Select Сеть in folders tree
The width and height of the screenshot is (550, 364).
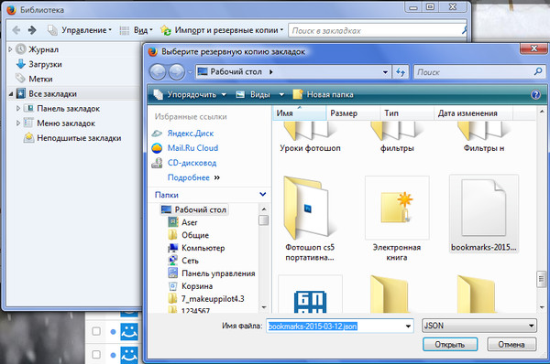click(x=190, y=261)
